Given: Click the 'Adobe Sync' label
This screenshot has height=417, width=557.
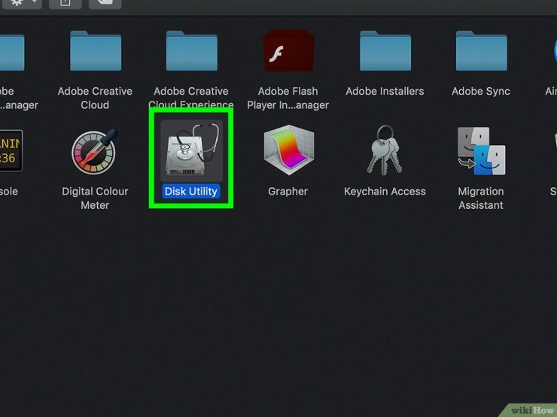Looking at the screenshot, I should pos(481,92).
